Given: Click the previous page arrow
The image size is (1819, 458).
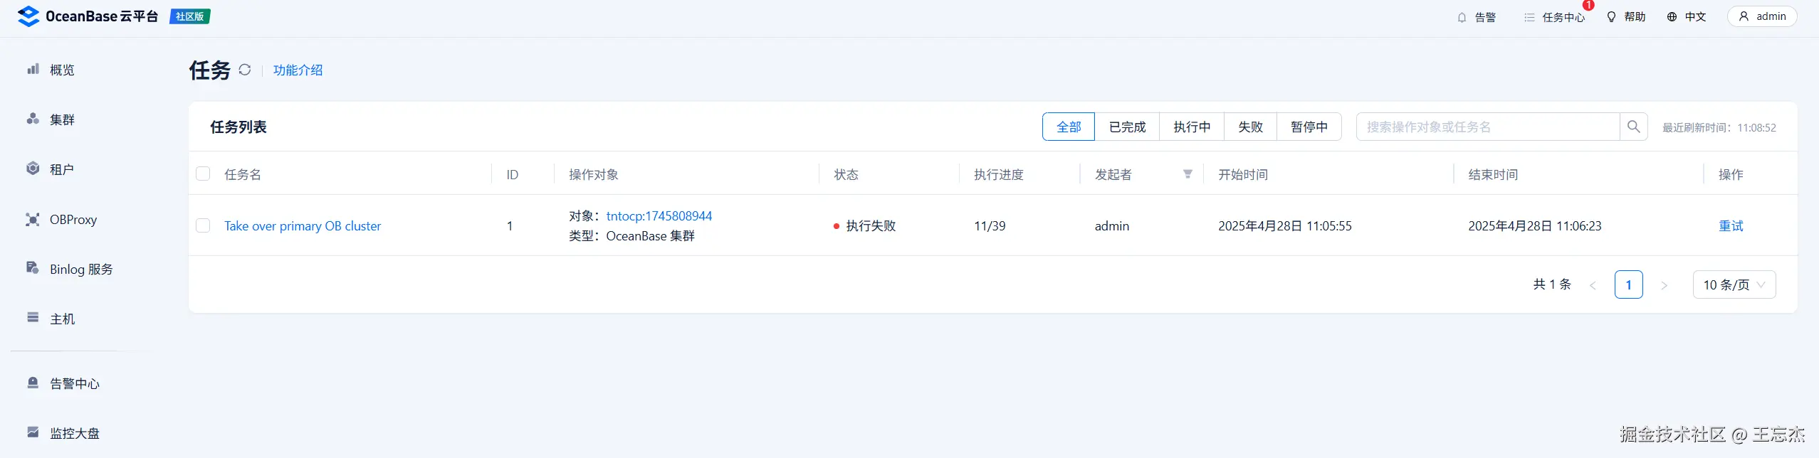Looking at the screenshot, I should tap(1593, 285).
